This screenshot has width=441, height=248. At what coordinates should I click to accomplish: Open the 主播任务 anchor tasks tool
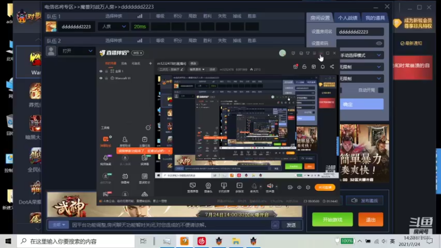coord(144,142)
